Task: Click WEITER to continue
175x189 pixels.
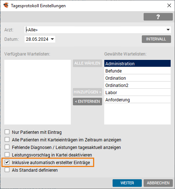Action: pos(127,183)
